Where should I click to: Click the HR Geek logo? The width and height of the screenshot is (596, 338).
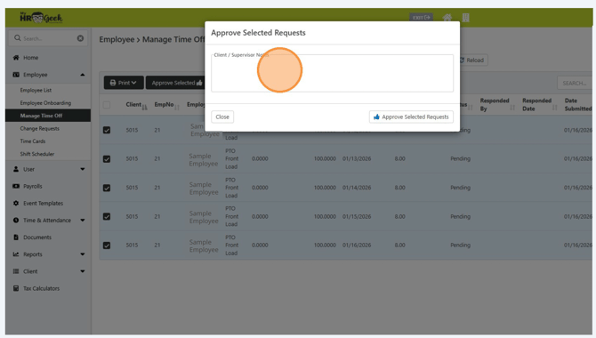pos(41,18)
